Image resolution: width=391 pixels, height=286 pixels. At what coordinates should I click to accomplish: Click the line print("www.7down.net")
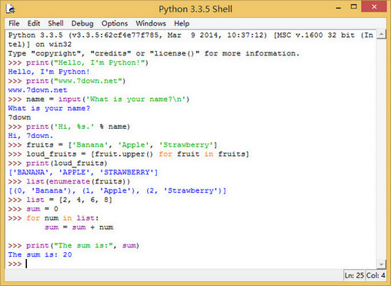67,81
